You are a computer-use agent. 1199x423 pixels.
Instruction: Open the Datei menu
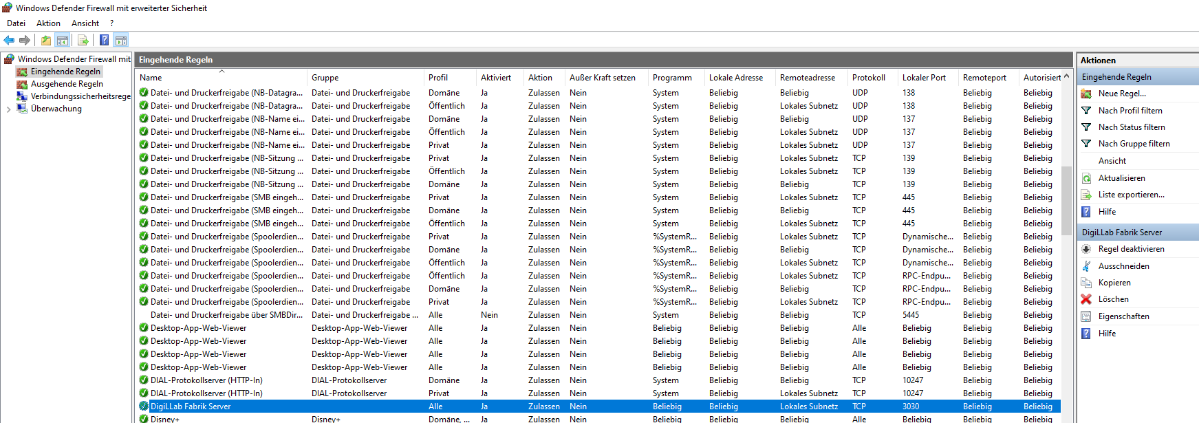[16, 23]
